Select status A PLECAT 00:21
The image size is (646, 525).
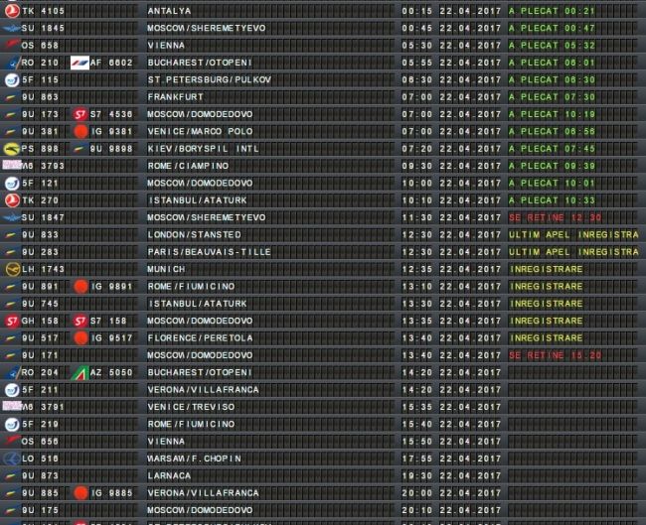[552, 11]
